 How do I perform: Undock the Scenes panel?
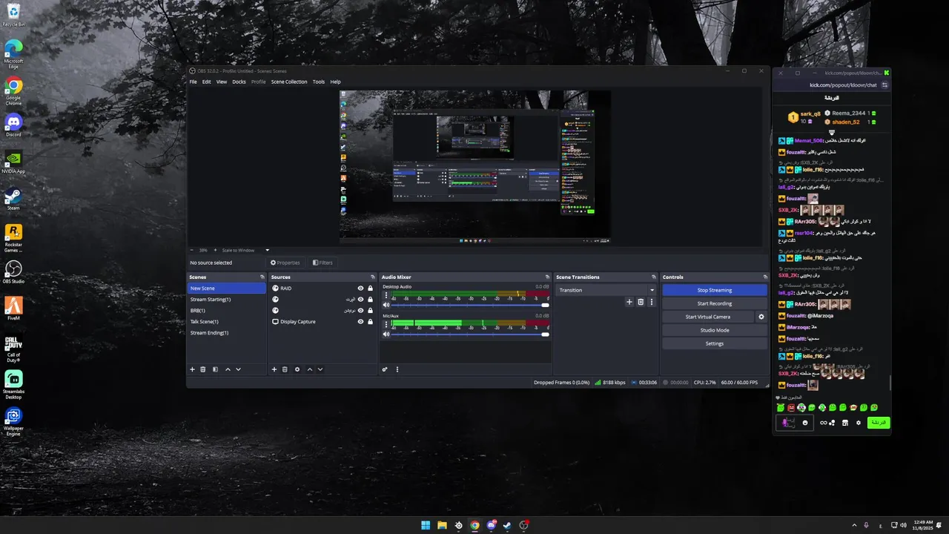coord(262,277)
